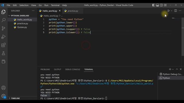This screenshot has height=103, width=184.
Task: Open the Run and Debug view
Action: coord(3,37)
